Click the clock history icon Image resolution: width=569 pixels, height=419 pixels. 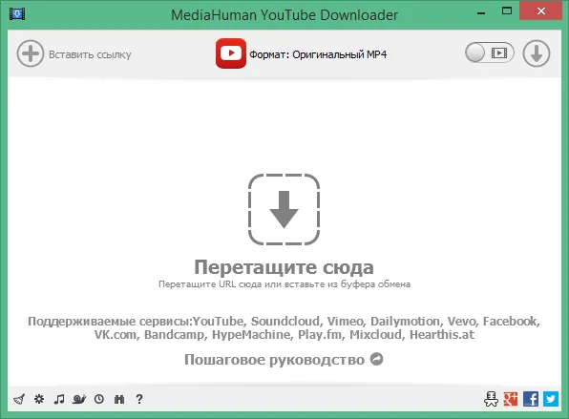pyautogui.click(x=99, y=399)
